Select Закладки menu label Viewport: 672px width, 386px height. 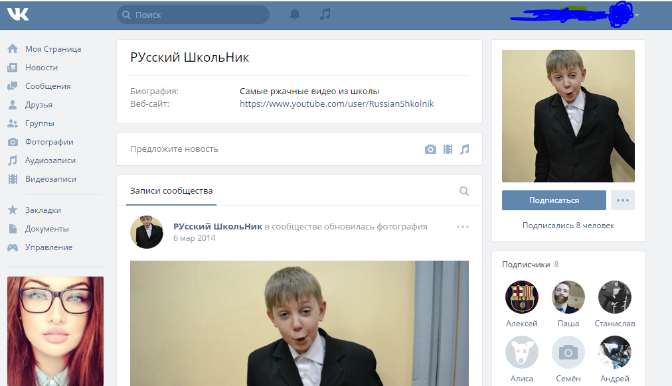point(43,210)
